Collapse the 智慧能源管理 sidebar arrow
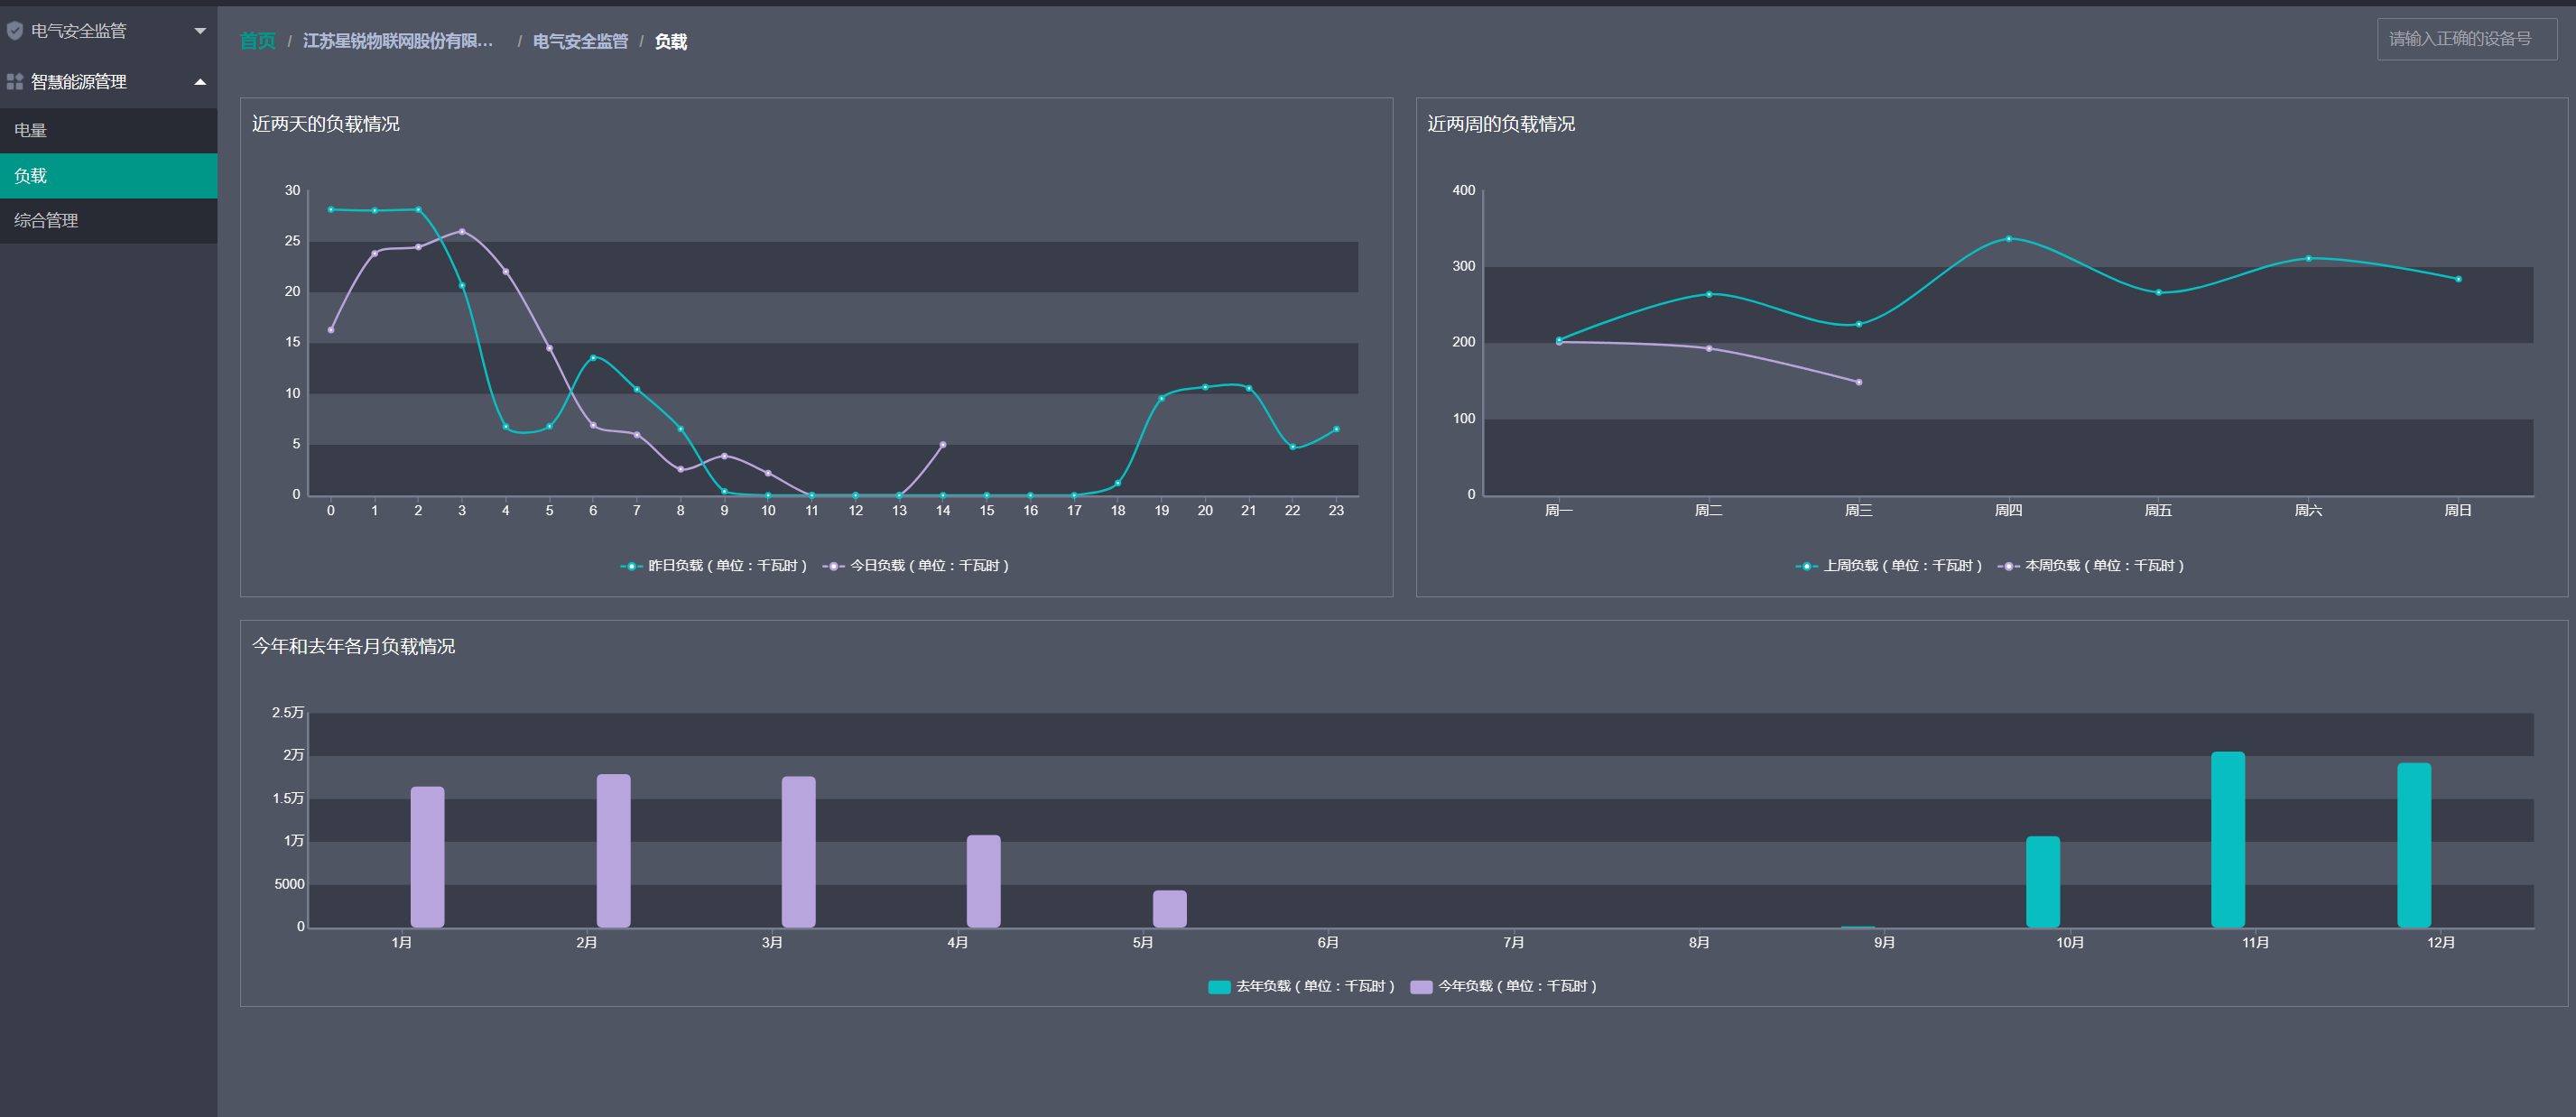Viewport: 2576px width, 1117px height. 200,82
